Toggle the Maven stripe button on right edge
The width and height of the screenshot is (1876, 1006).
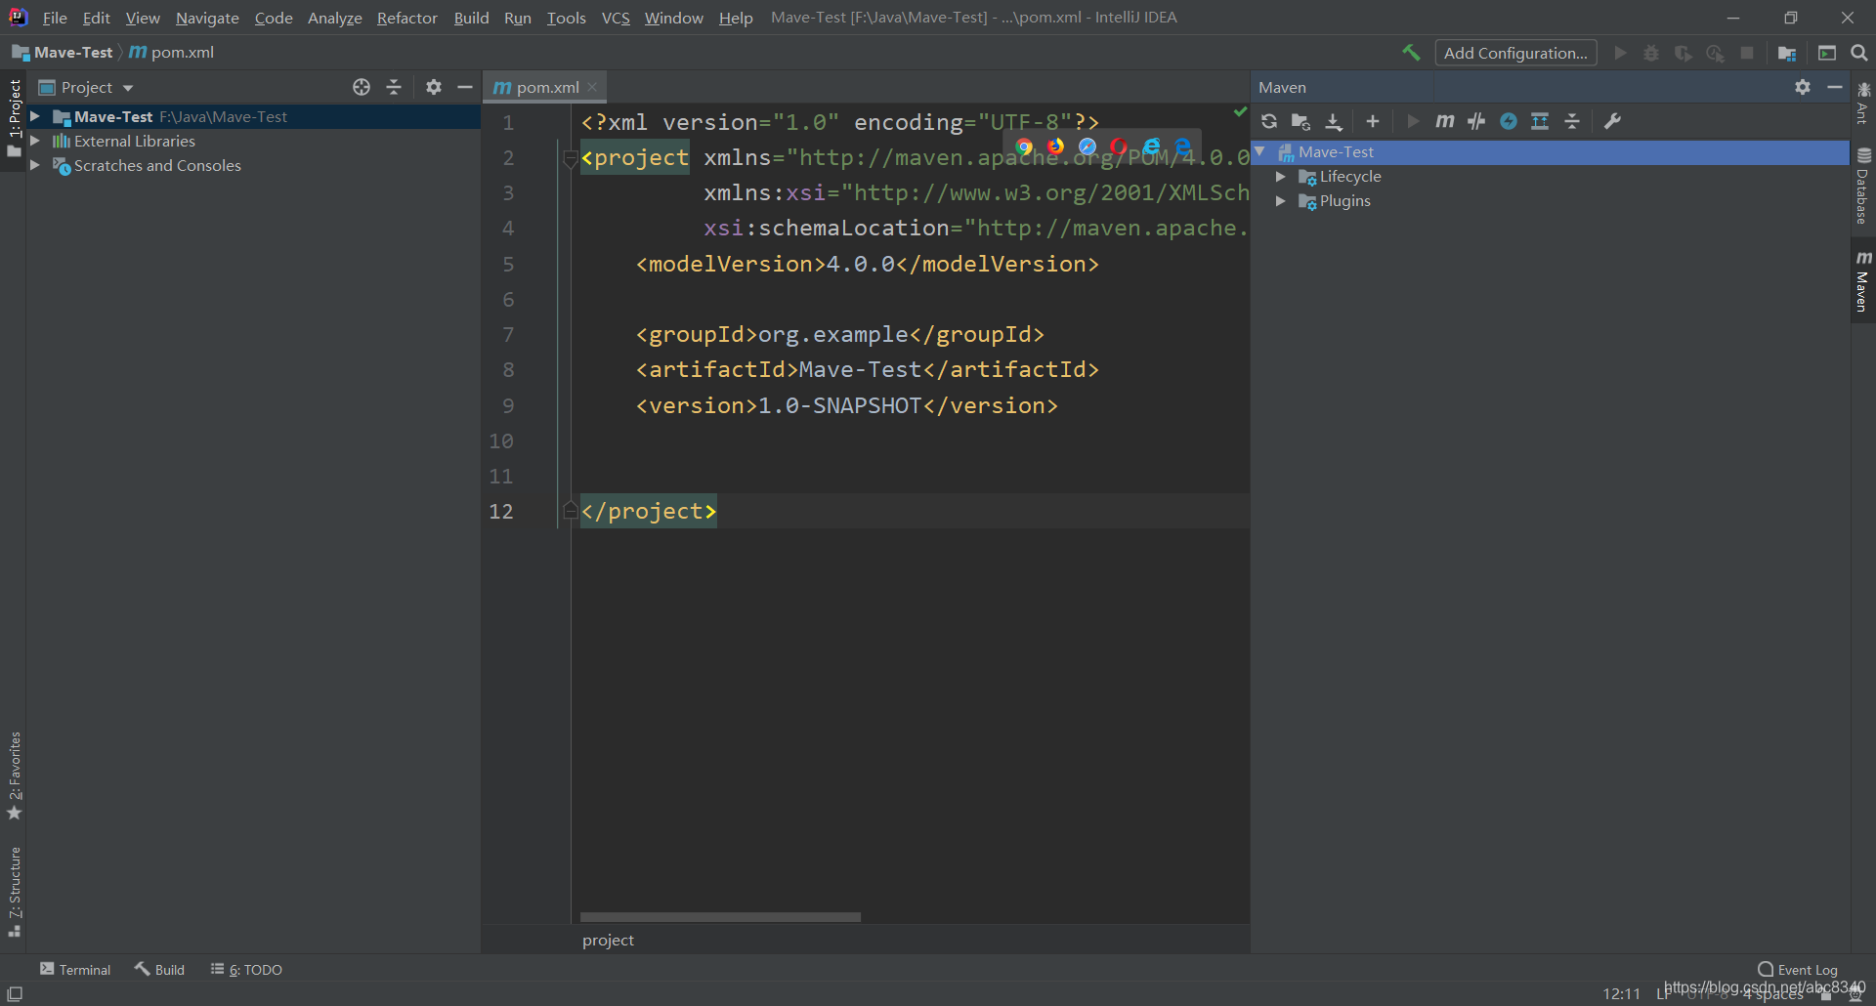pyautogui.click(x=1863, y=281)
